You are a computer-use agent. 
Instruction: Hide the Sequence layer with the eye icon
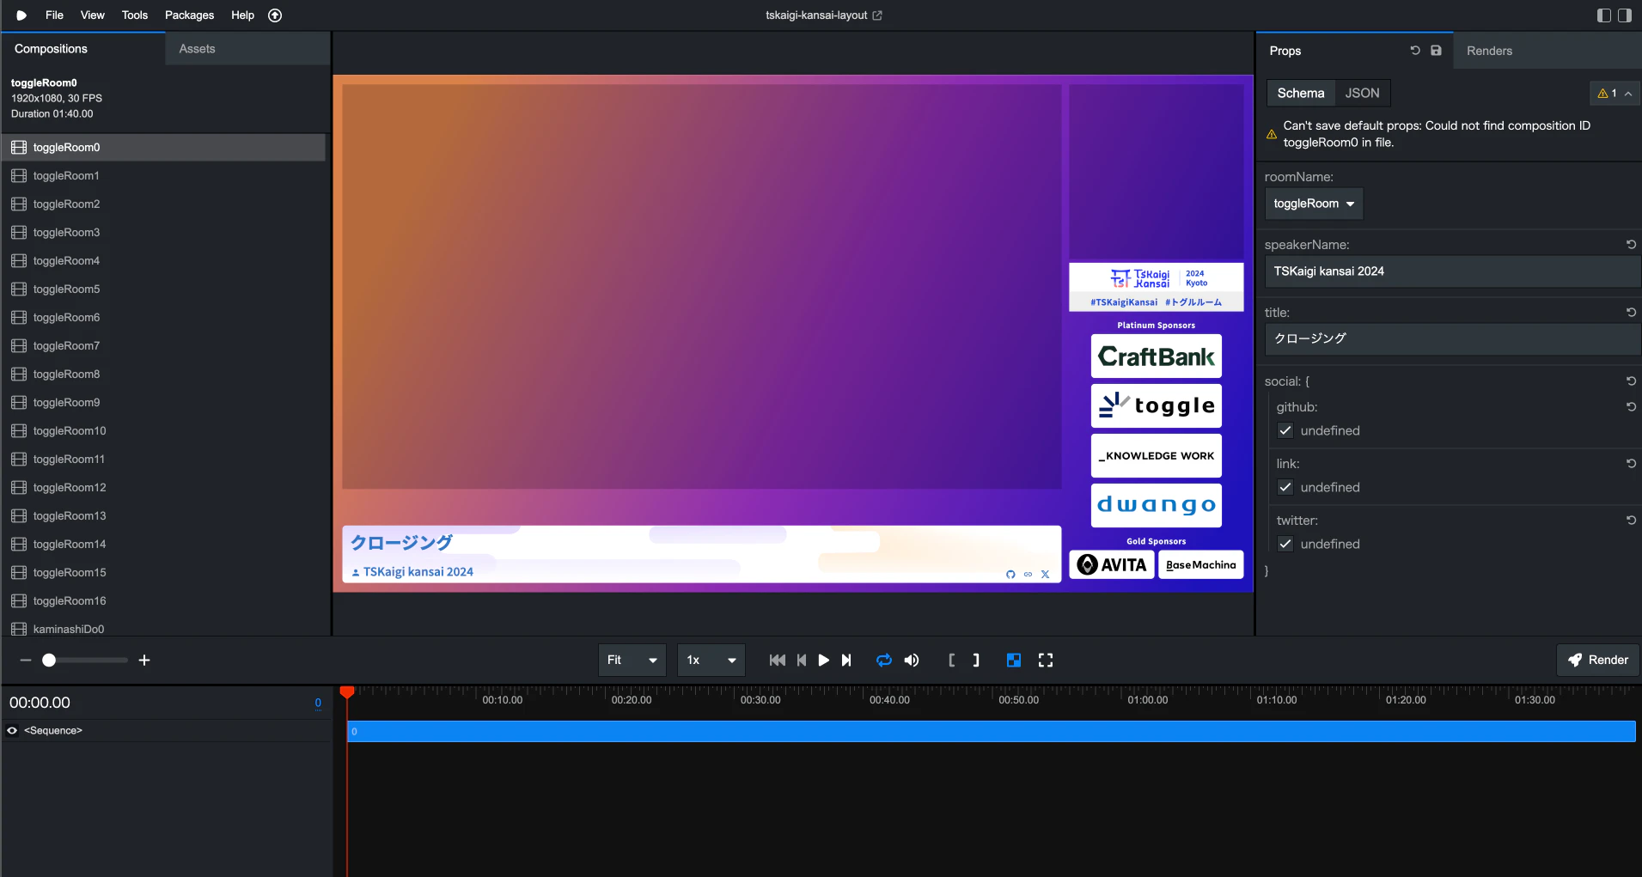[12, 731]
